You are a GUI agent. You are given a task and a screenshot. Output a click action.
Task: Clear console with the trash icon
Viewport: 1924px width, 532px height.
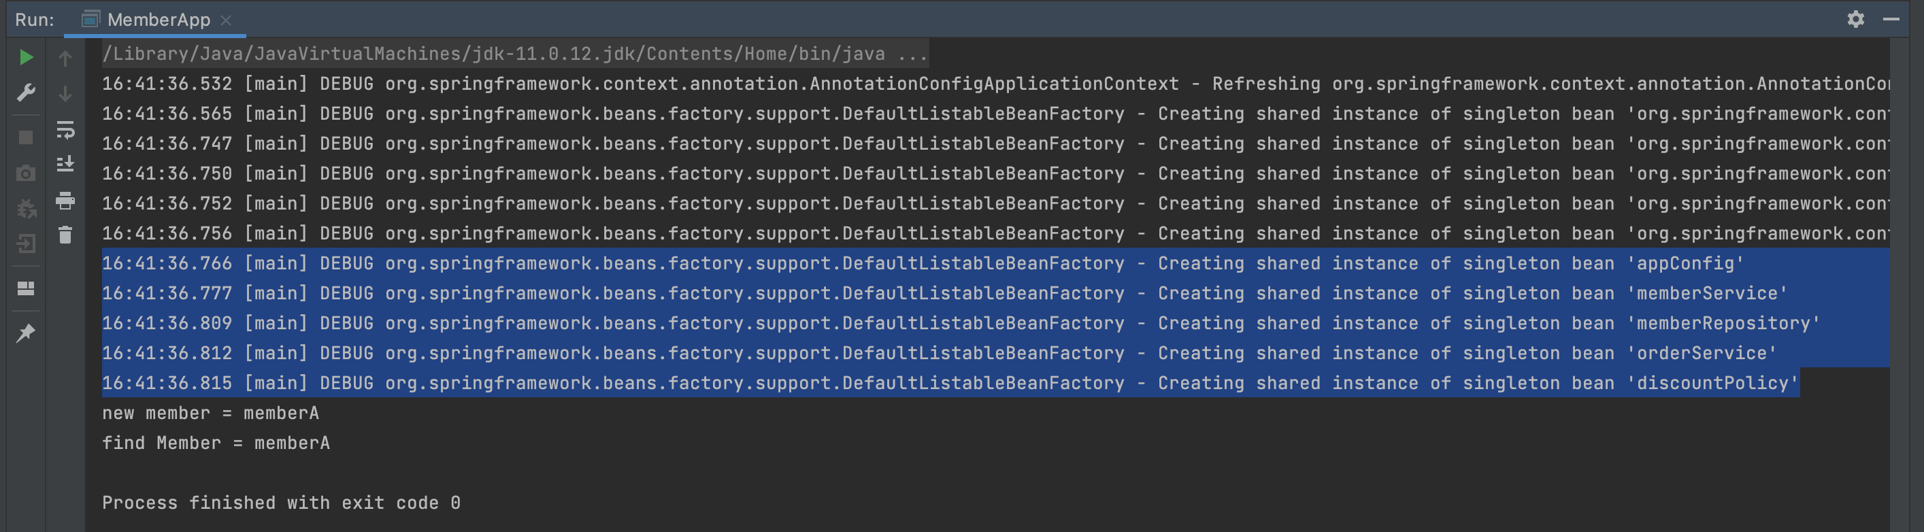(x=66, y=235)
